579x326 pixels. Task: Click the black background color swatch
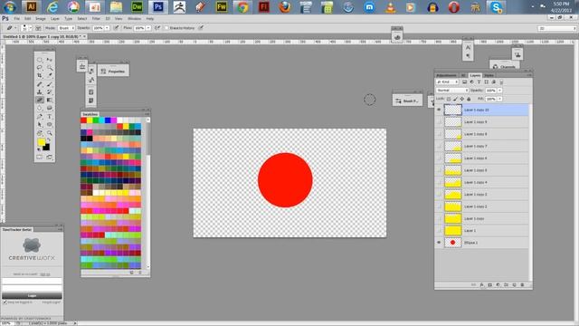click(x=46, y=147)
